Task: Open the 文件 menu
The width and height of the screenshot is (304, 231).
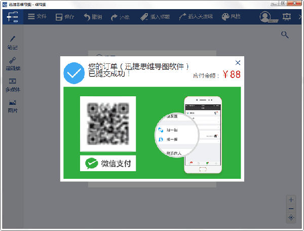Action: pyautogui.click(x=37, y=17)
